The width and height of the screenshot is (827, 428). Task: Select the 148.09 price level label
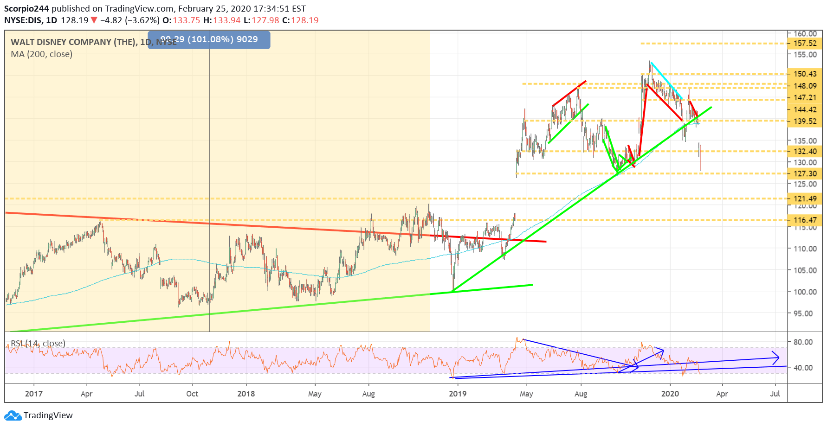pos(805,86)
